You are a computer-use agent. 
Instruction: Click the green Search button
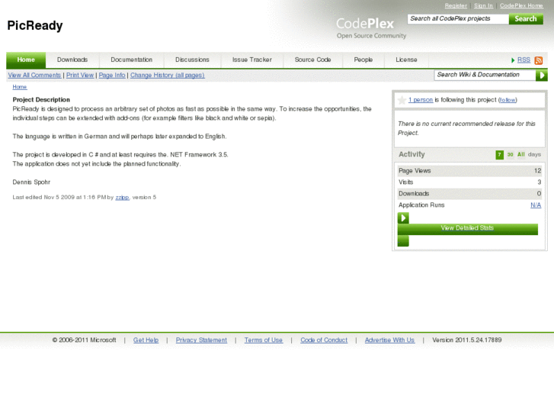(526, 19)
